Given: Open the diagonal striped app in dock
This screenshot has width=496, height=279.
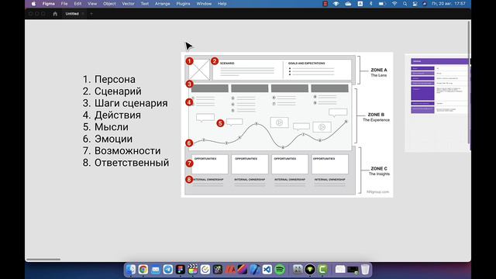Looking at the screenshot, I should 243,269.
